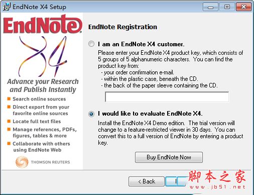This screenshot has width=254, height=195.
Task: Click the EndNote X4 Setup installer icon
Action: point(7,7)
